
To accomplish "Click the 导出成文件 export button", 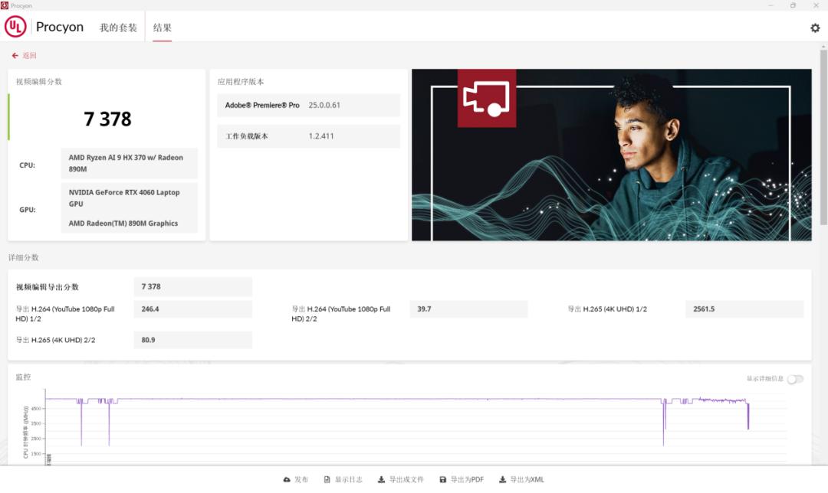I will (x=401, y=479).
